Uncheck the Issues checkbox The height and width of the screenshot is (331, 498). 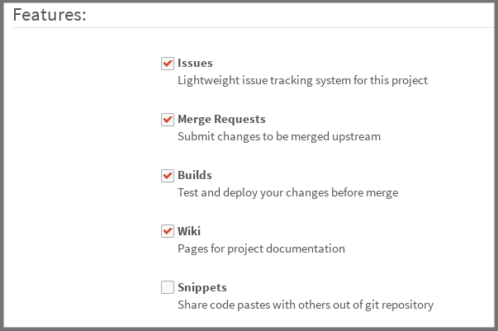168,64
